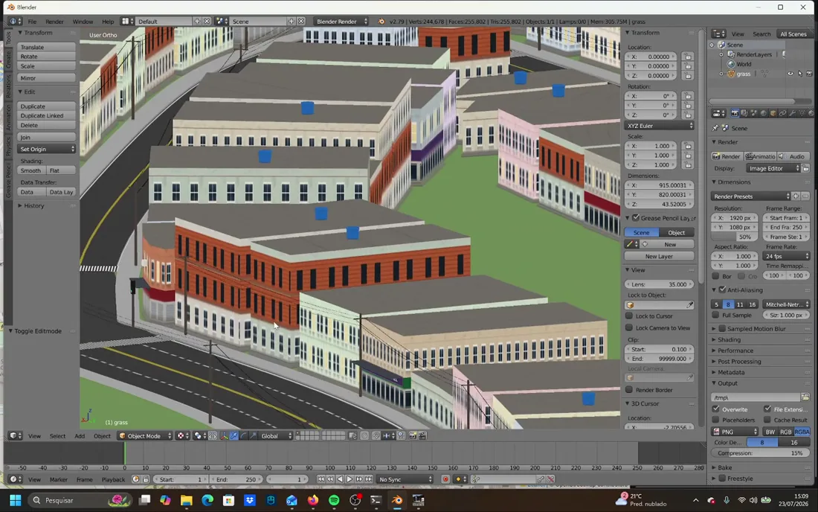Open File Explorer from the taskbar
This screenshot has height=512, width=818.
point(186,501)
